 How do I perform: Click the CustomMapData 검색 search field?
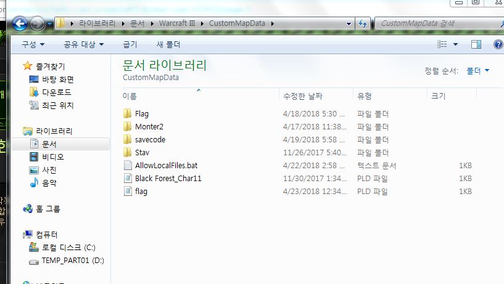pos(439,23)
